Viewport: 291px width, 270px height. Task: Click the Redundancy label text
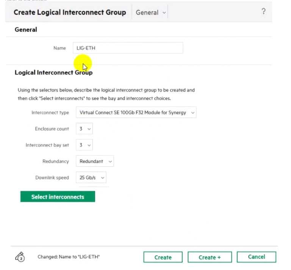coord(55,162)
